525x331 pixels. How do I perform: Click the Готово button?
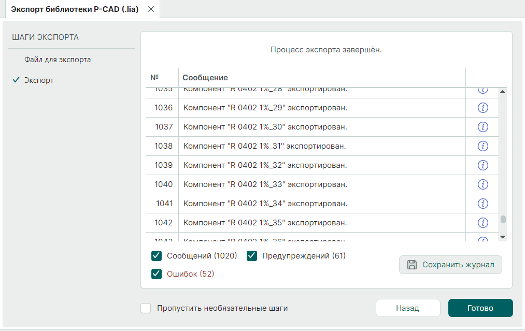(480, 308)
